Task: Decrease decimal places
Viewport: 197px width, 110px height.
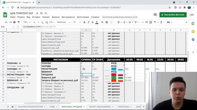Action: [42, 22]
